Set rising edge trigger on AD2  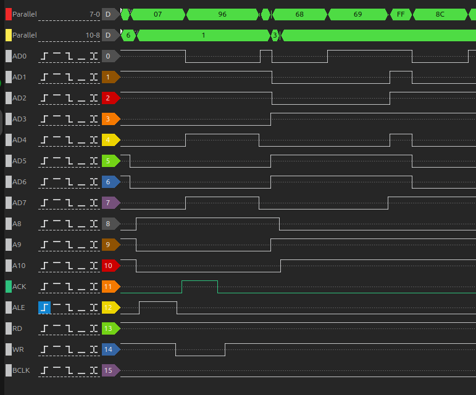44,98
